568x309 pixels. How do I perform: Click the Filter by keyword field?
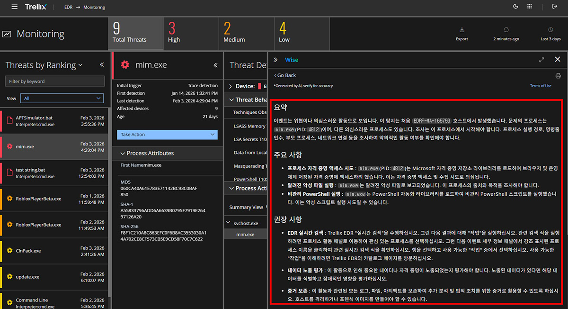(54, 82)
